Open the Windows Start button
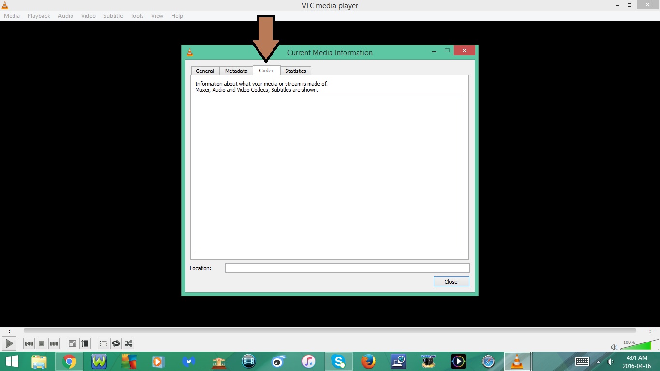The image size is (660, 371). (x=12, y=361)
